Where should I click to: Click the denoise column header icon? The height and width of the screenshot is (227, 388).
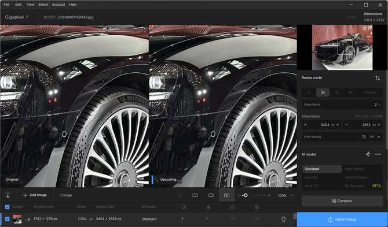click(x=184, y=207)
